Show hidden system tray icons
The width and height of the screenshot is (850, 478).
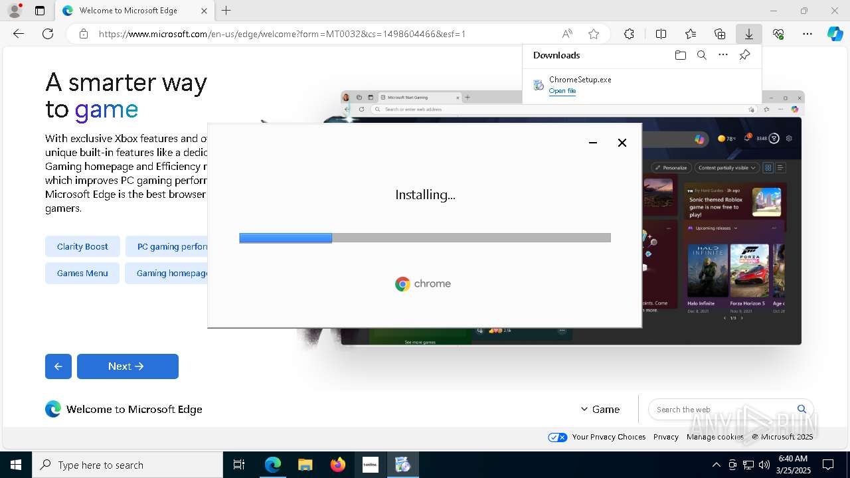tap(716, 465)
